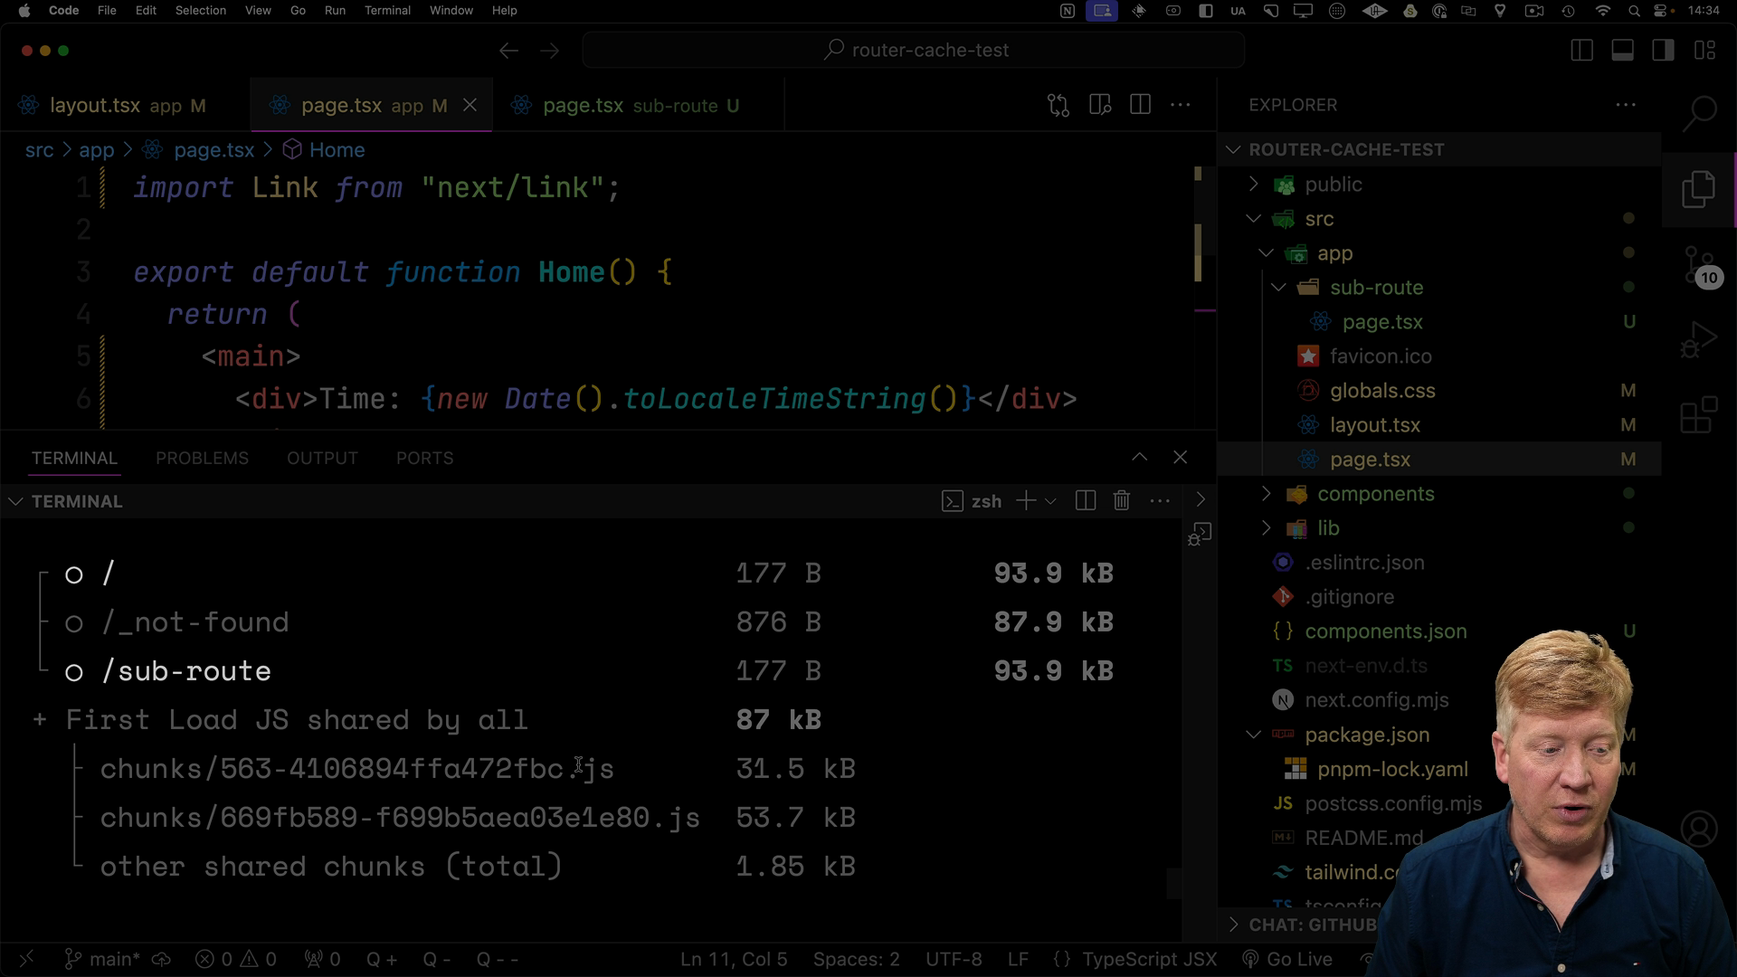Open the PROBLEMS panel tab
The width and height of the screenshot is (1737, 977).
click(x=202, y=458)
